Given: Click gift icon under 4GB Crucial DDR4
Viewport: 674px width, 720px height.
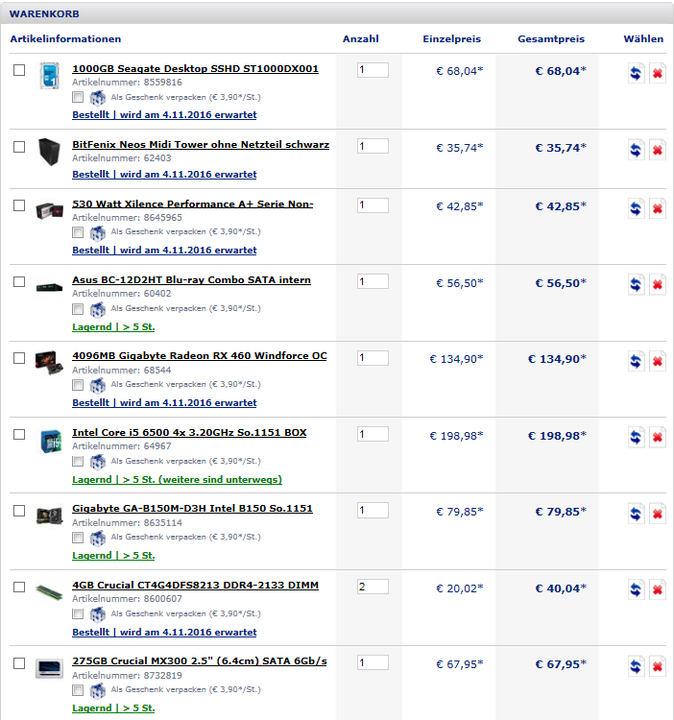Looking at the screenshot, I should [97, 614].
